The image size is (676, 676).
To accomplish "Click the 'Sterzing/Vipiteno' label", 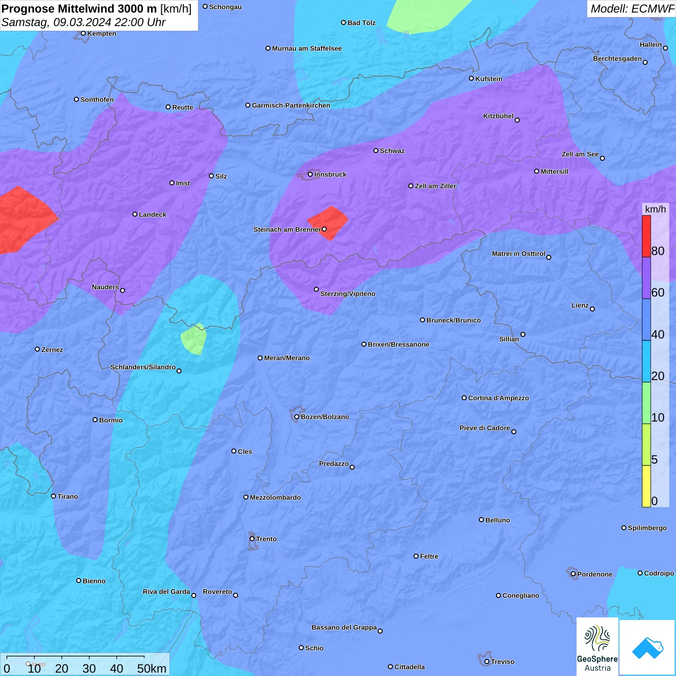I will click(x=348, y=294).
